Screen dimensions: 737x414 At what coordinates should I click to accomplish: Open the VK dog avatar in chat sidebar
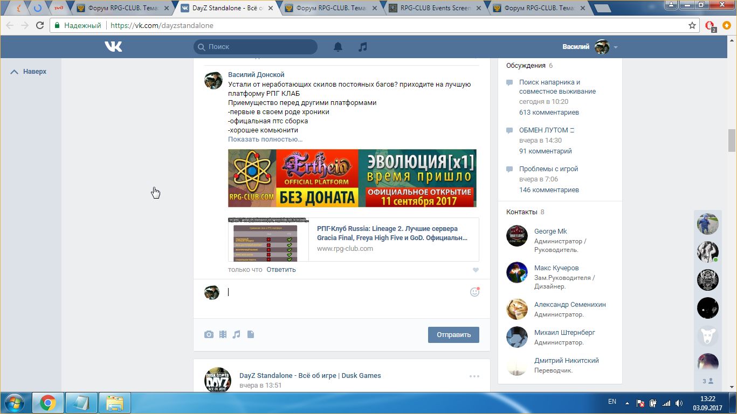(708, 335)
